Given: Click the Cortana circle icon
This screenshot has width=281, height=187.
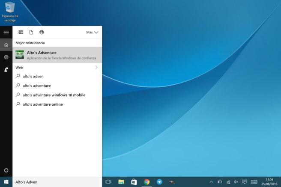Looking at the screenshot, I should coord(6,170).
